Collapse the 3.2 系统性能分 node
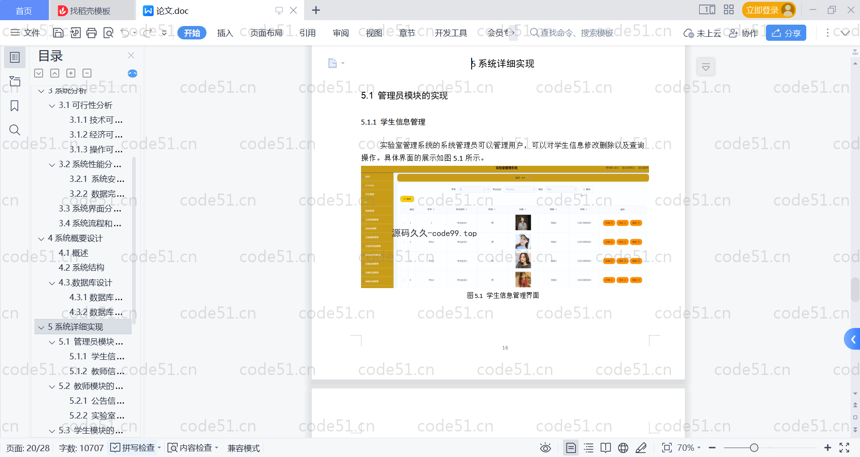Screen dimensions: 860x457 pos(52,165)
